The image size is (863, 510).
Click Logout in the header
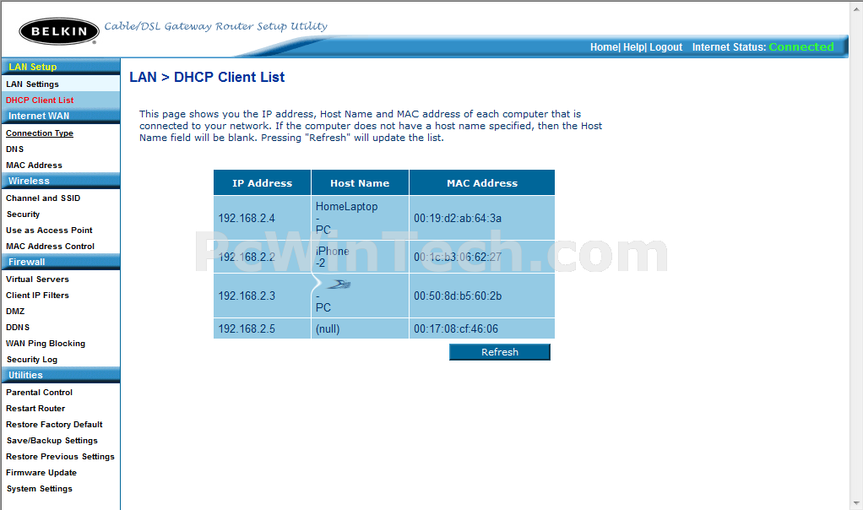pyautogui.click(x=666, y=47)
